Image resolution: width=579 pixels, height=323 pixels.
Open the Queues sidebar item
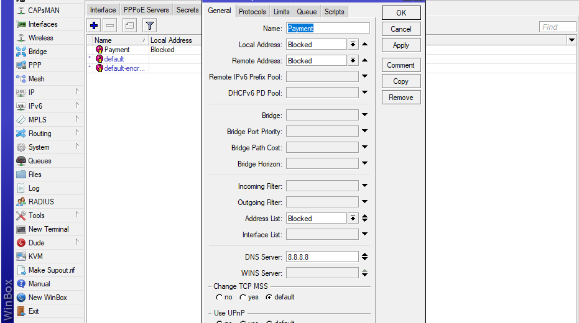click(40, 161)
